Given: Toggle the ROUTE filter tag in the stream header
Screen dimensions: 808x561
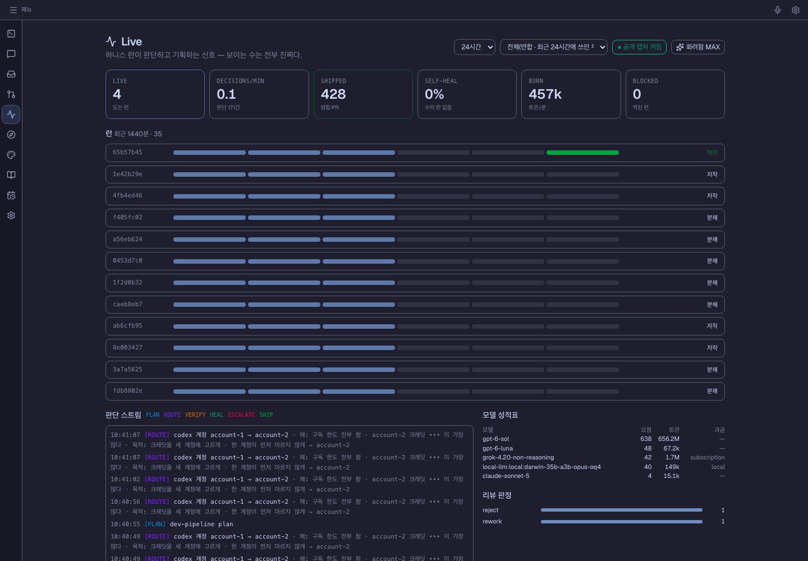Looking at the screenshot, I should (x=172, y=415).
